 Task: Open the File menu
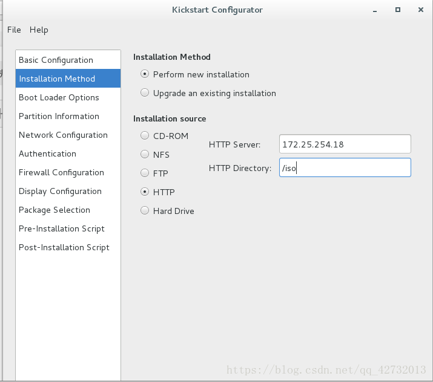click(14, 30)
